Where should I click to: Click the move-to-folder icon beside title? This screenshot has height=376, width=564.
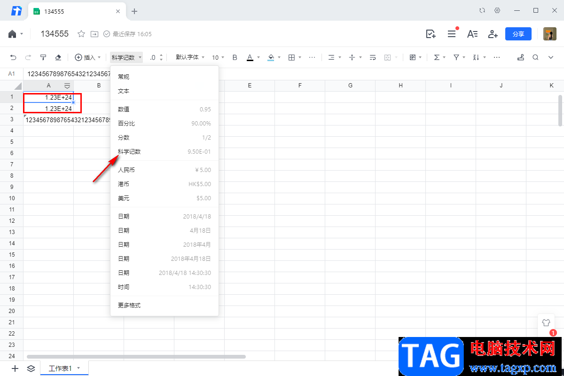(x=94, y=34)
